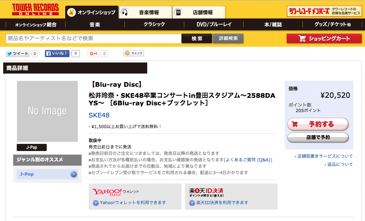Open the 音楽 menu item
Viewport: 365px width, 221px height.
[95, 25]
